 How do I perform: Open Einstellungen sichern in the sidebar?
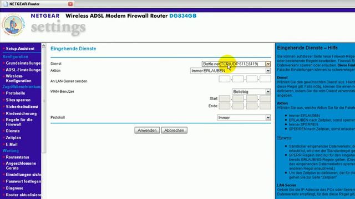pyautogui.click(x=23, y=175)
